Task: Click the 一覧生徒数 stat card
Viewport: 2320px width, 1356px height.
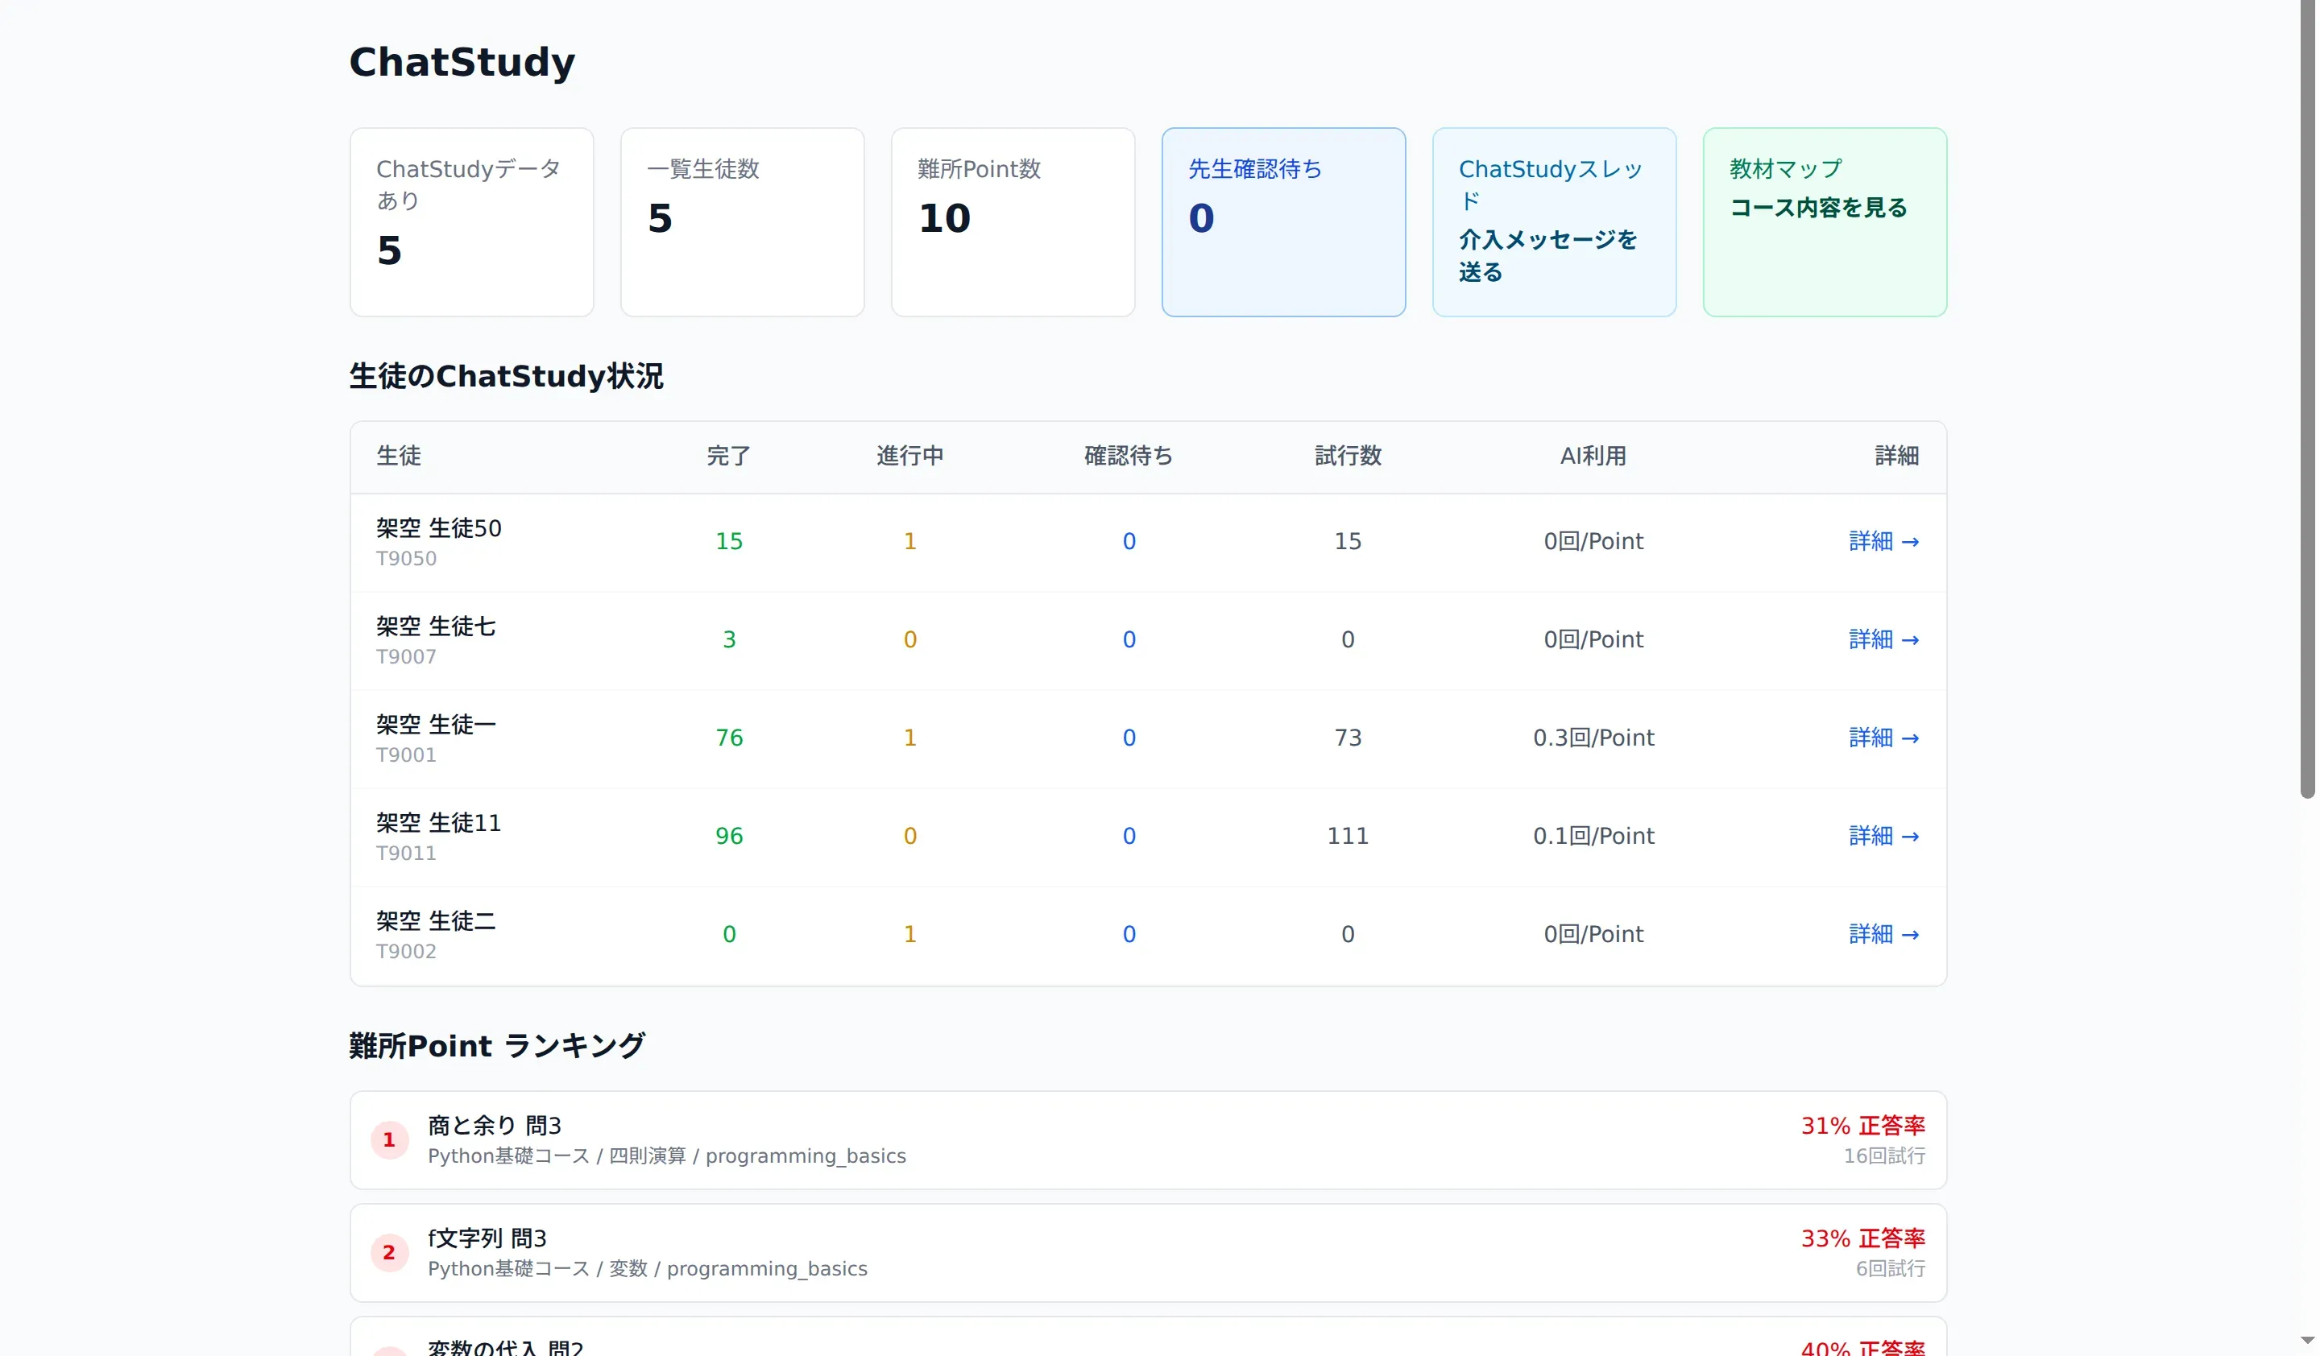Action: click(x=742, y=221)
